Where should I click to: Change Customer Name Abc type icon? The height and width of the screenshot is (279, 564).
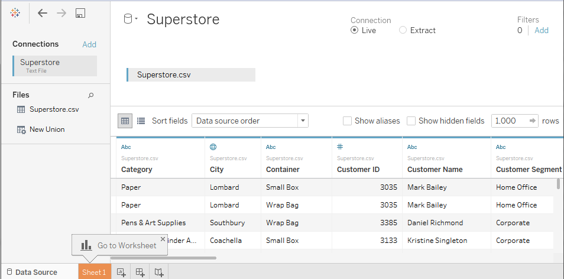[x=412, y=147]
